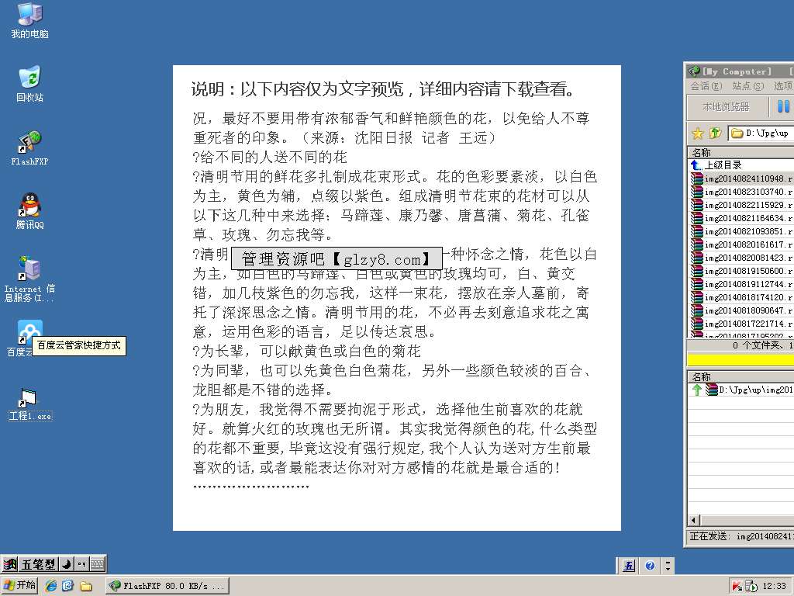The height and width of the screenshot is (596, 794).
Task: Click the D:\Jpg\up path field
Action: (761, 133)
